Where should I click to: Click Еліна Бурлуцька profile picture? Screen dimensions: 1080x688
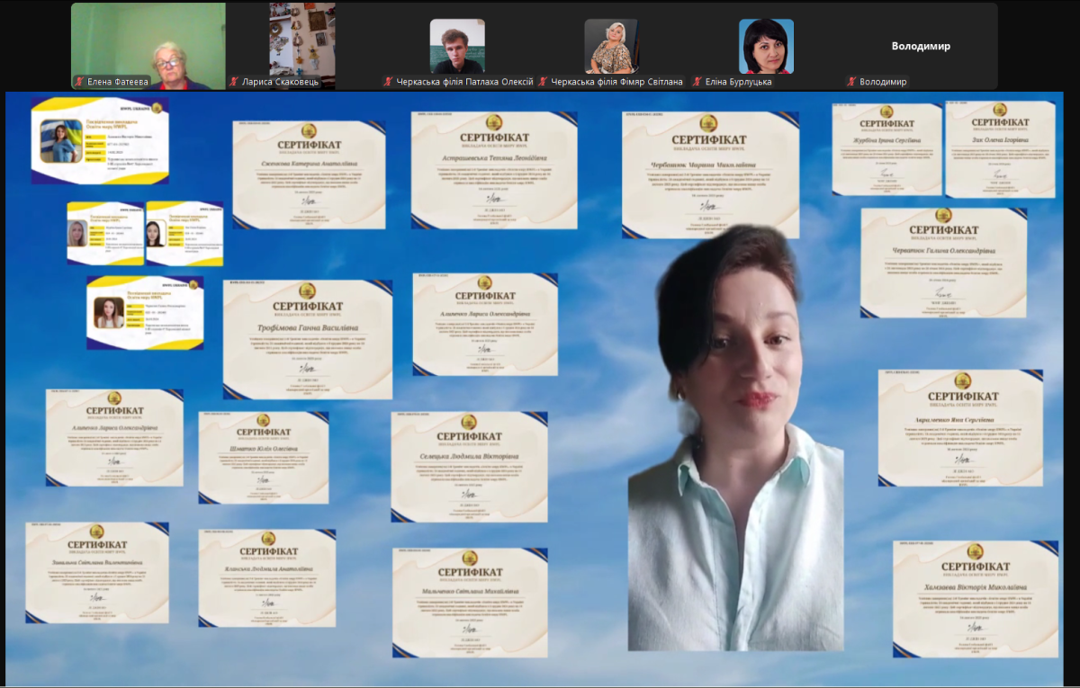[766, 46]
